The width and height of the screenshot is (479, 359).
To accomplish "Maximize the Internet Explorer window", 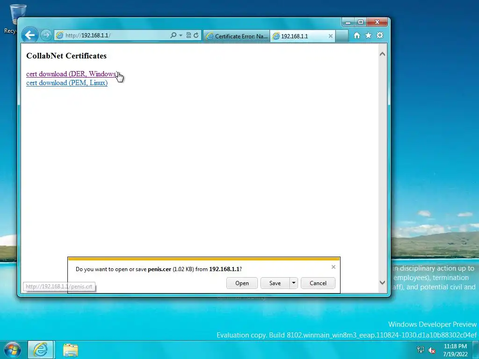I will tap(361, 22).
